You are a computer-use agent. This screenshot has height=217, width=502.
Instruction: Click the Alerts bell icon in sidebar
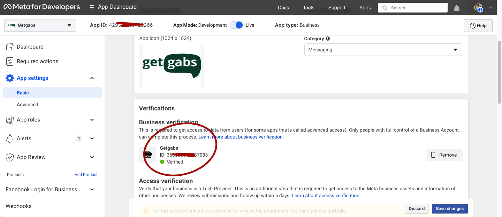coord(10,139)
